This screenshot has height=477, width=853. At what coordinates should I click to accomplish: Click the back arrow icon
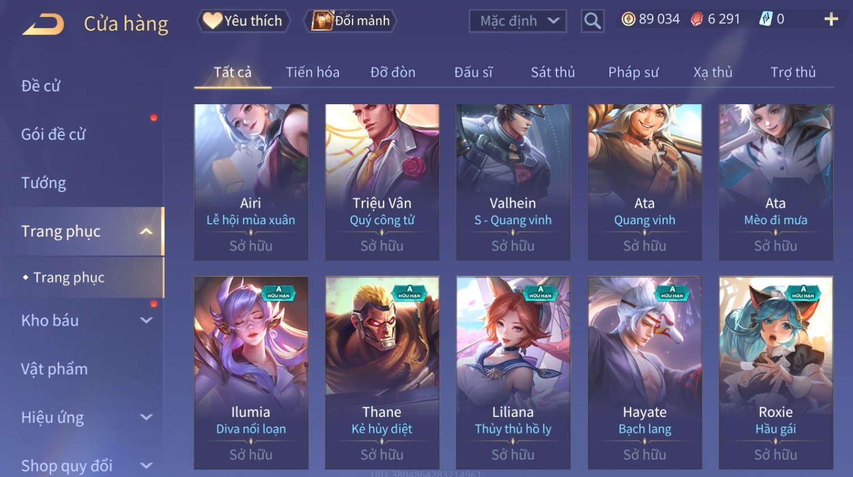[x=44, y=24]
